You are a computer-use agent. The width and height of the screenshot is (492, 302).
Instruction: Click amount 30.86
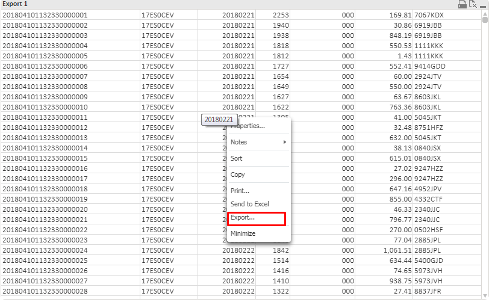402,25
